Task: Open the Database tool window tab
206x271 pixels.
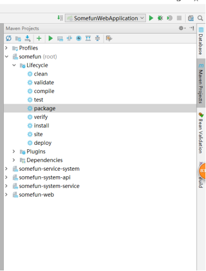Action: [x=201, y=41]
